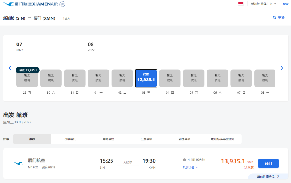Expand the 新加坡-简体中文 language dropdown
This screenshot has width=291, height=183.
(263, 4)
